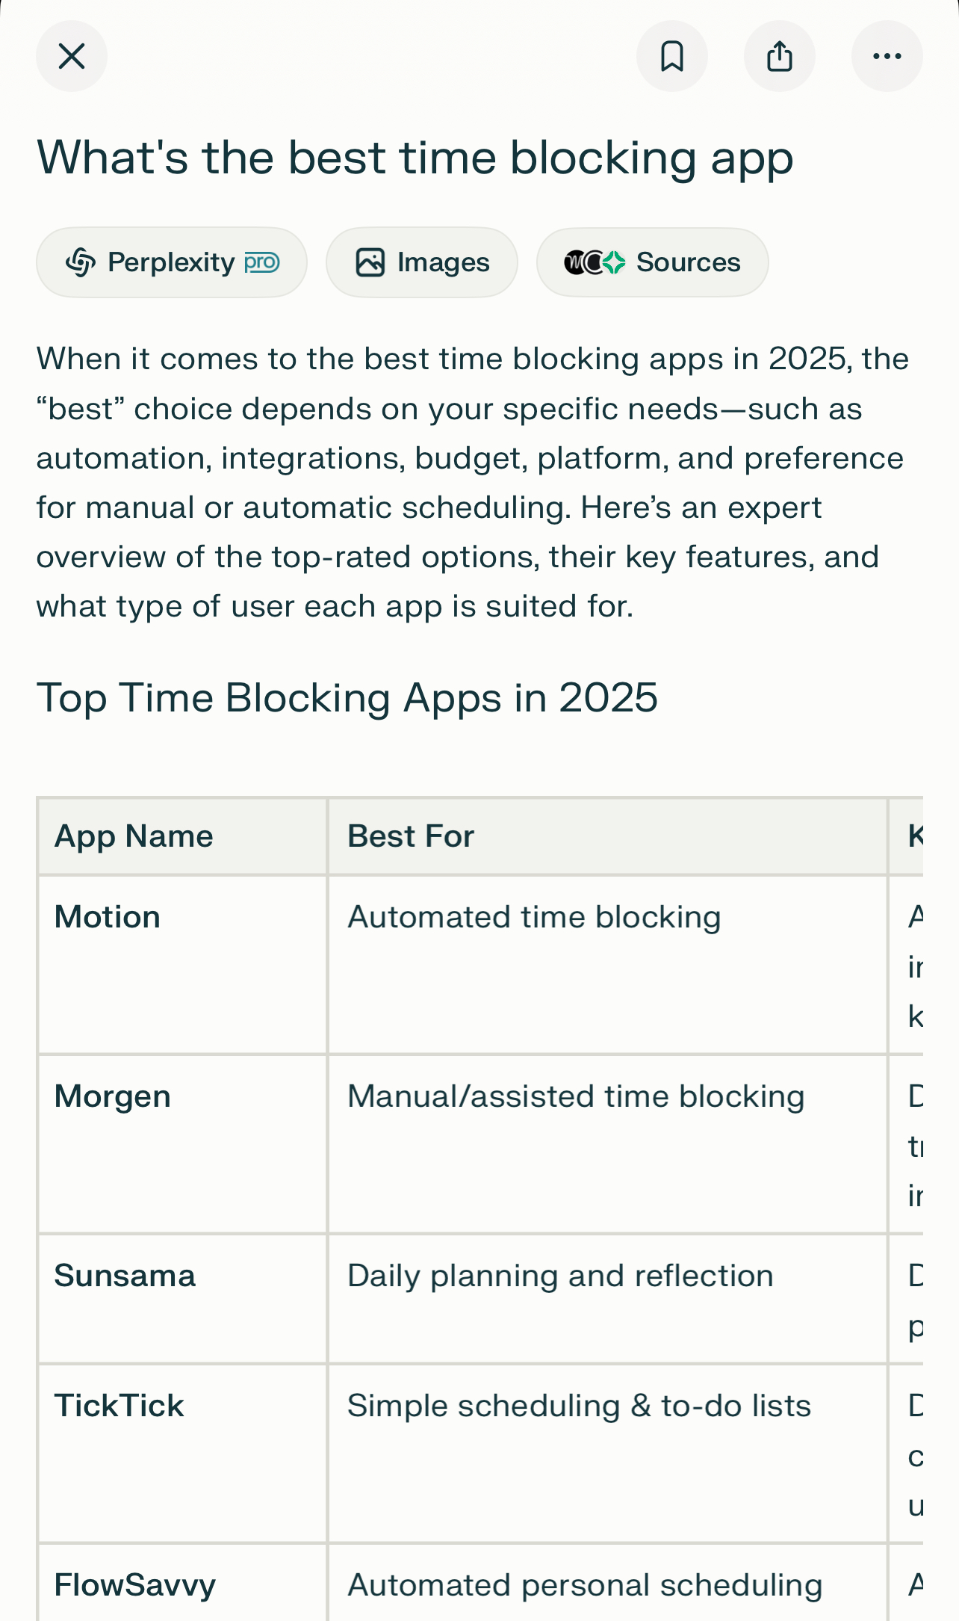Click the Perplexity logo icon
Viewport: 959px width, 1621px height.
81,262
